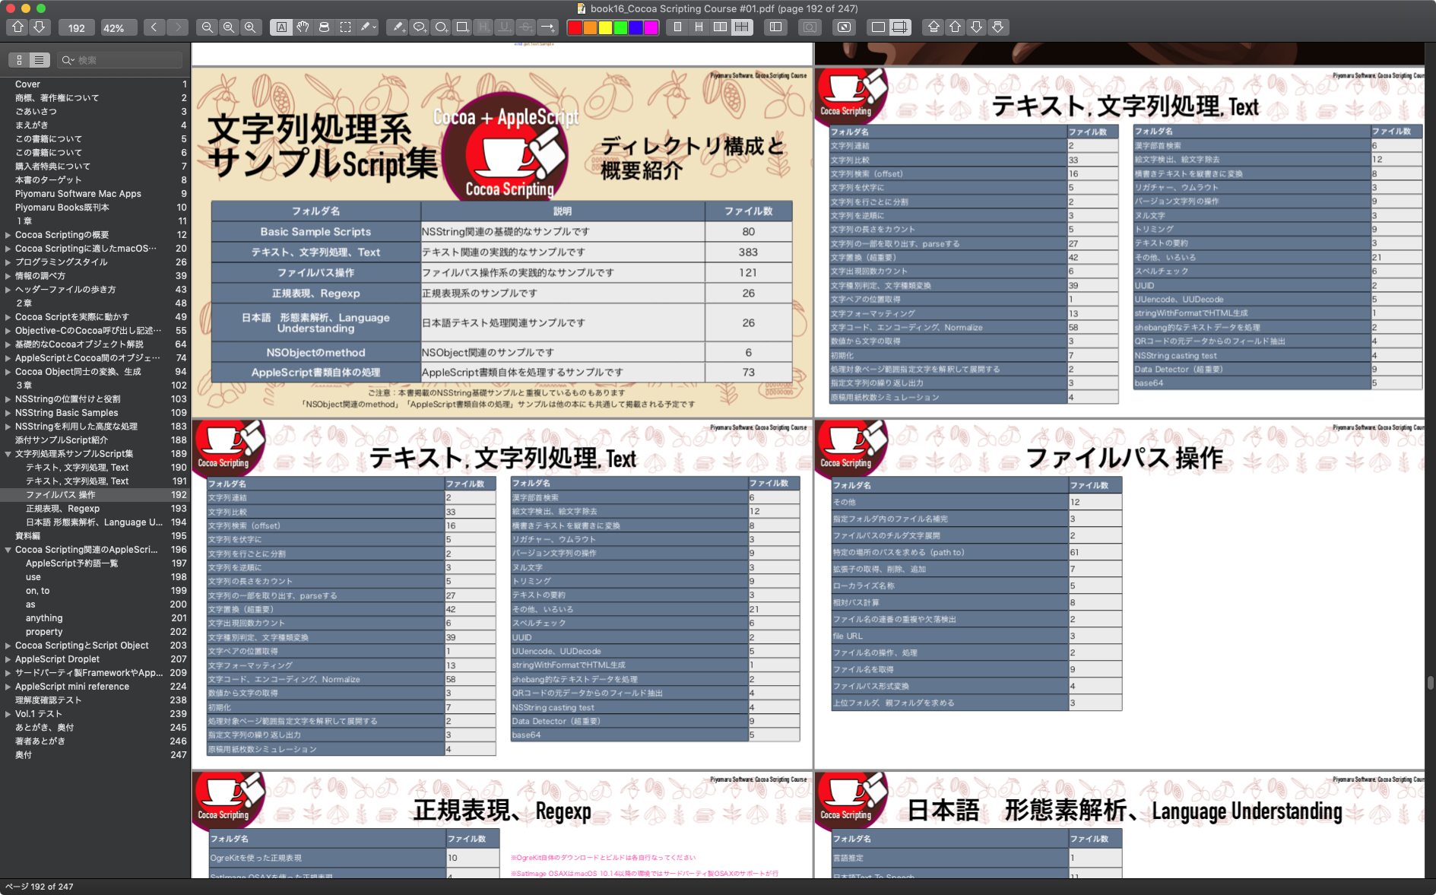Add a line arrow annotation

(x=547, y=27)
